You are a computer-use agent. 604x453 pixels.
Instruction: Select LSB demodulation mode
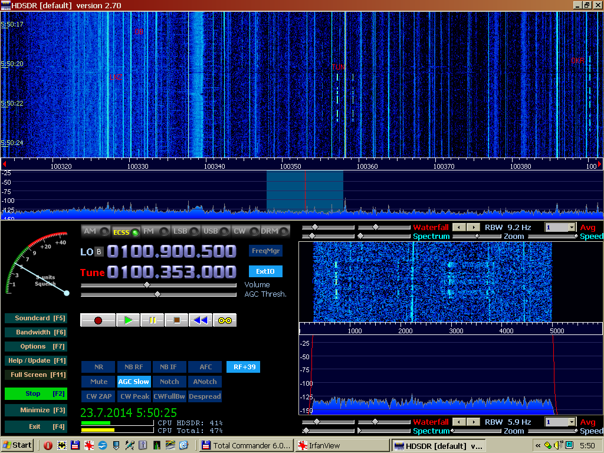click(x=186, y=231)
